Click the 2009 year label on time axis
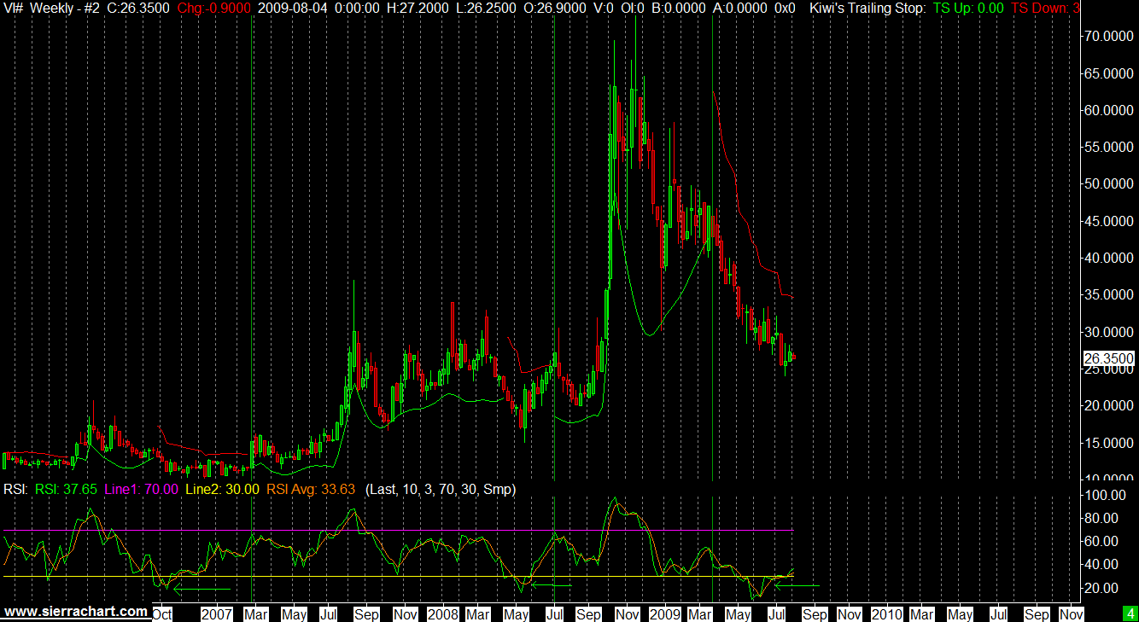This screenshot has width=1139, height=622. click(x=664, y=613)
